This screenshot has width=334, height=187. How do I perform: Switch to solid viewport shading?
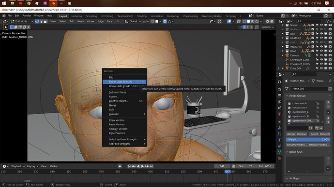[248, 21]
